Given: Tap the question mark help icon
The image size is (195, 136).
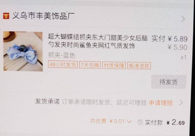Looking at the screenshot, I should 140,122.
